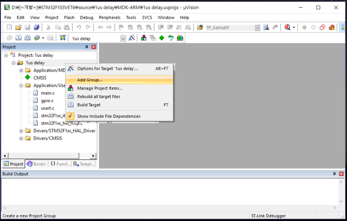This screenshot has height=221, width=347.
Task: Pin the Build Output panel auto-hide
Action: (x=334, y=174)
